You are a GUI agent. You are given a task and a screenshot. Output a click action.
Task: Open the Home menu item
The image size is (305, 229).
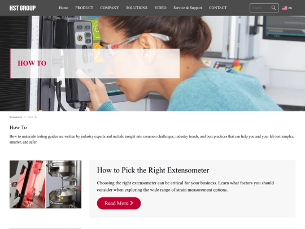(63, 8)
